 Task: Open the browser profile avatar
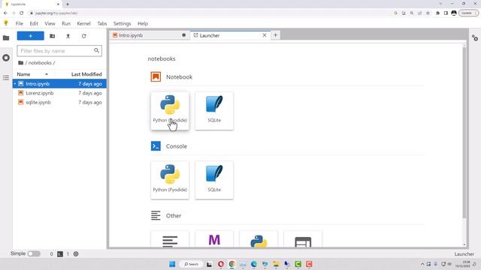tap(454, 13)
